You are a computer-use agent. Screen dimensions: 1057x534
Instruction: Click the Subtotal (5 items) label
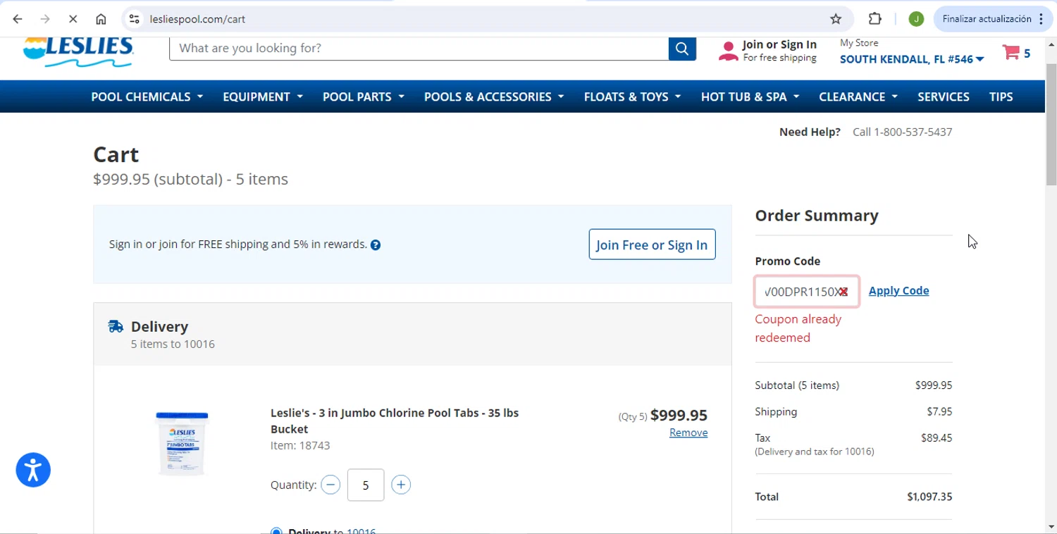(x=797, y=385)
